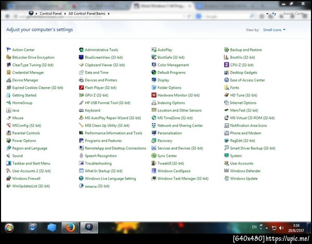Show hidden tray icons arrow

(267, 228)
